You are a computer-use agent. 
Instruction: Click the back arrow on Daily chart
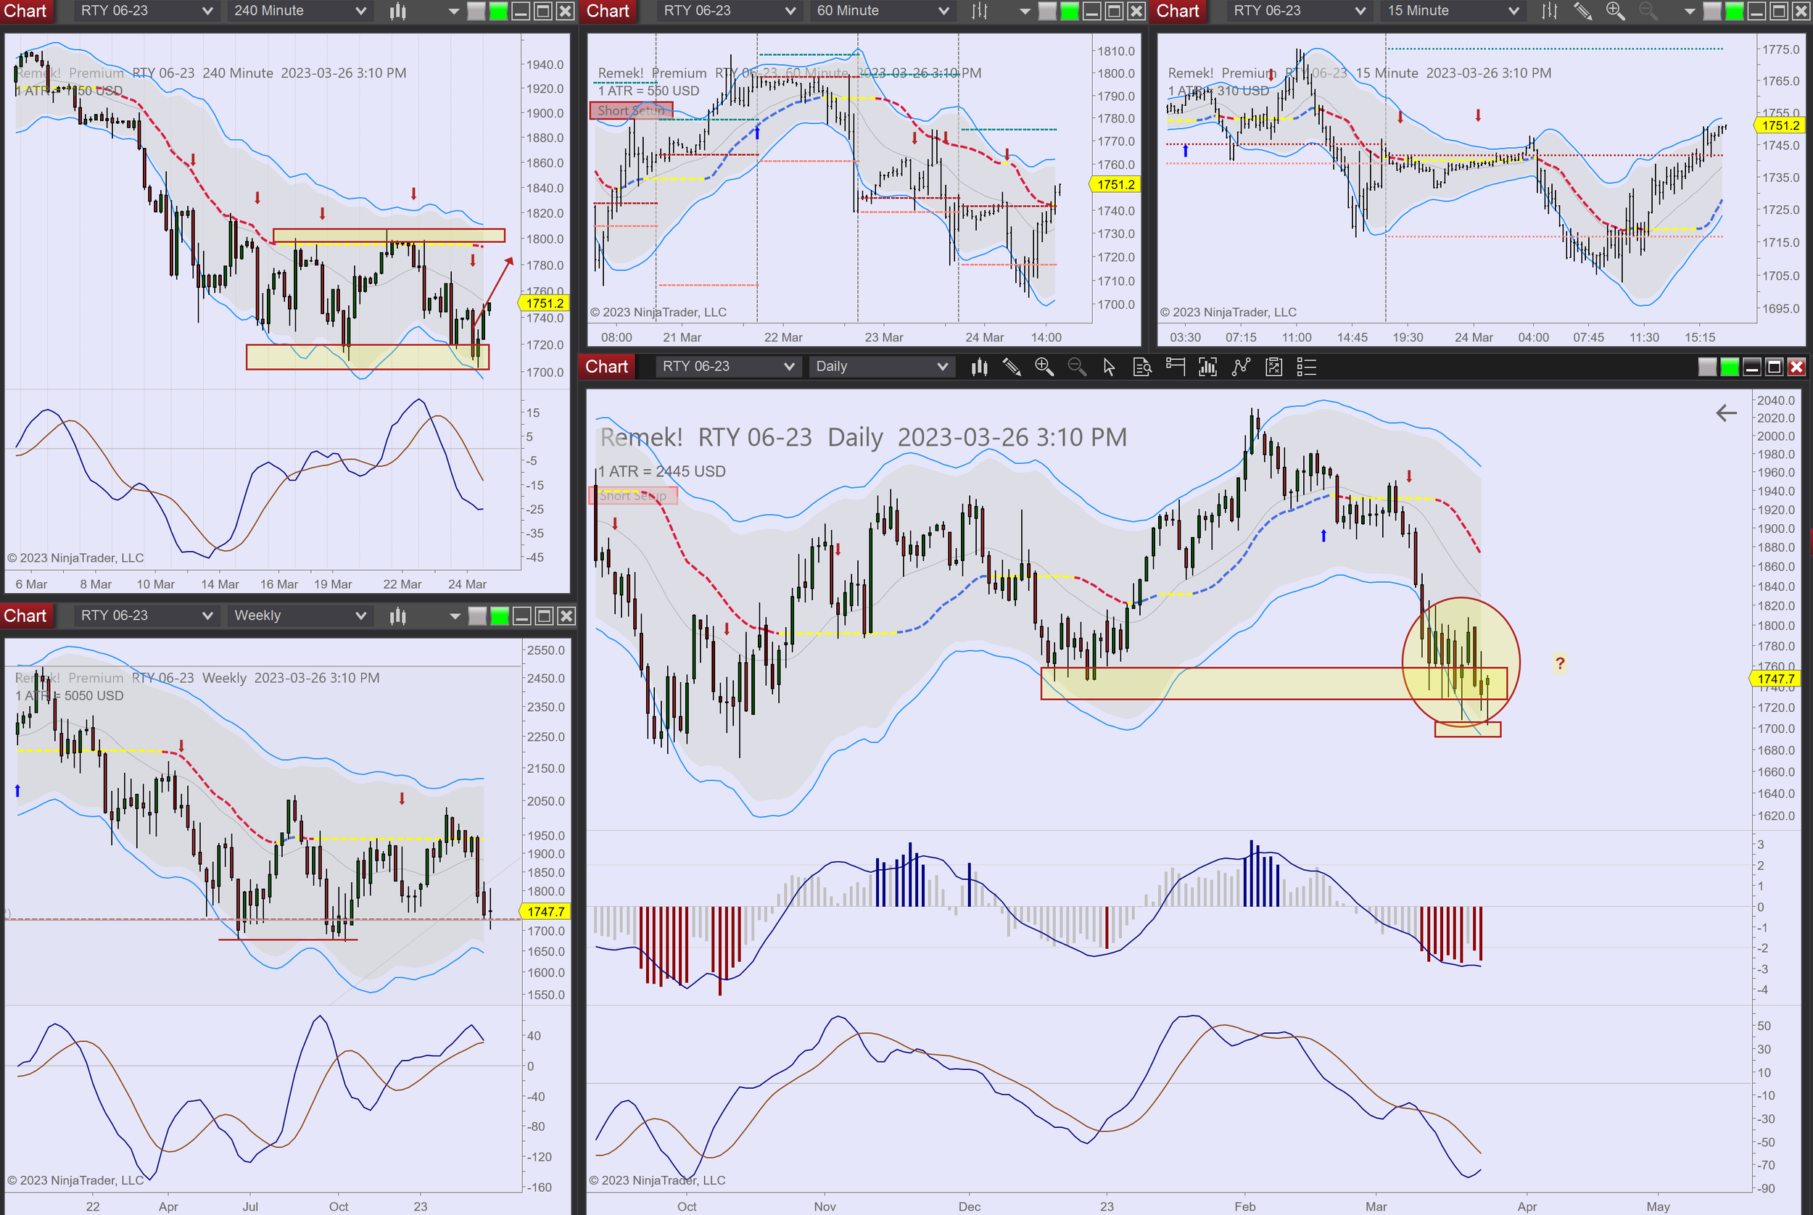[1725, 413]
